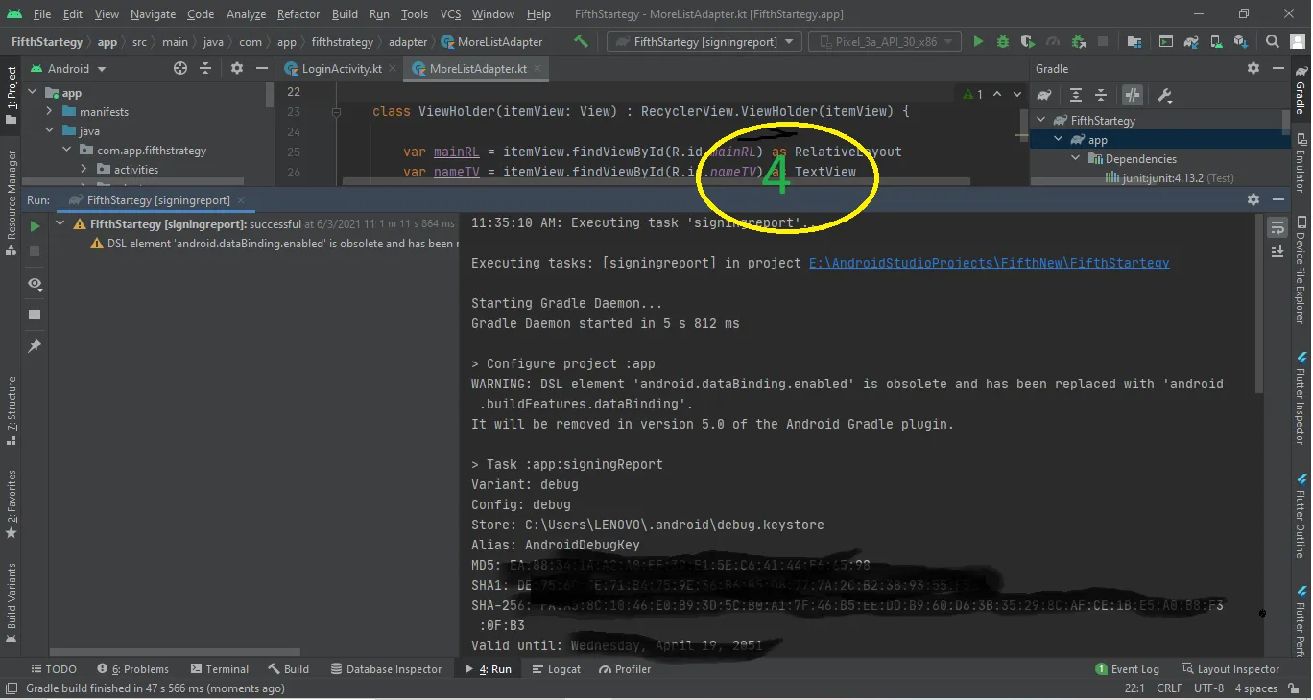Open the project path link in console output

point(989,263)
